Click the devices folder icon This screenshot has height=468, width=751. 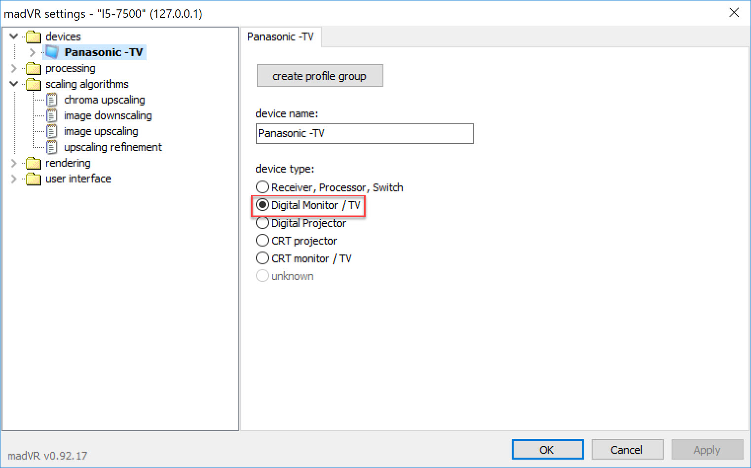(34, 36)
